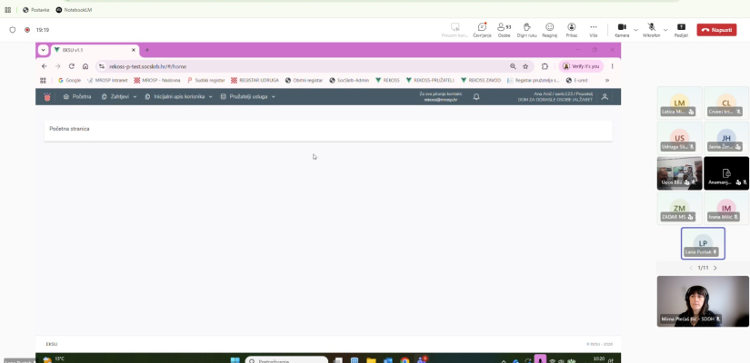Open the tab search dropdown in browser
750x363 pixels.
(43, 50)
